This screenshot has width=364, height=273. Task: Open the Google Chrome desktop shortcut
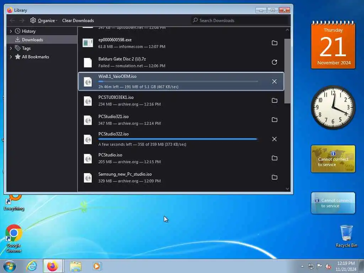pos(14,239)
